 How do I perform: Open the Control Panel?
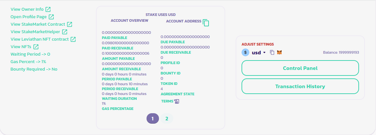[x=300, y=68]
